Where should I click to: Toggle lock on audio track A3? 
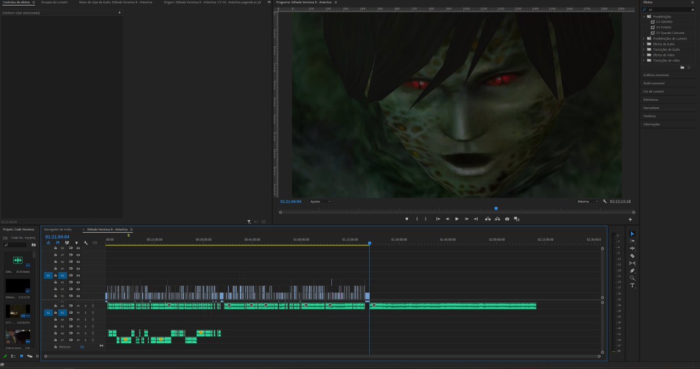pyautogui.click(x=55, y=313)
